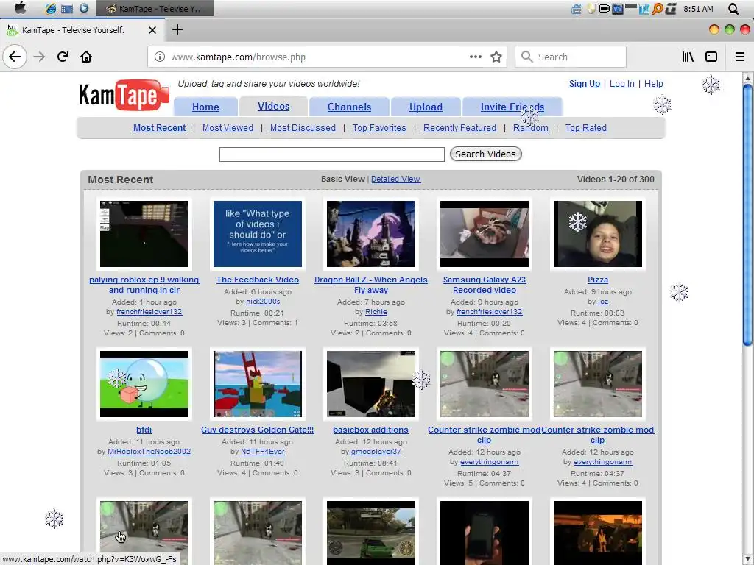754x565 pixels.
Task: Open the Guy destroys Golden Gate thumbnail
Action: 258,384
